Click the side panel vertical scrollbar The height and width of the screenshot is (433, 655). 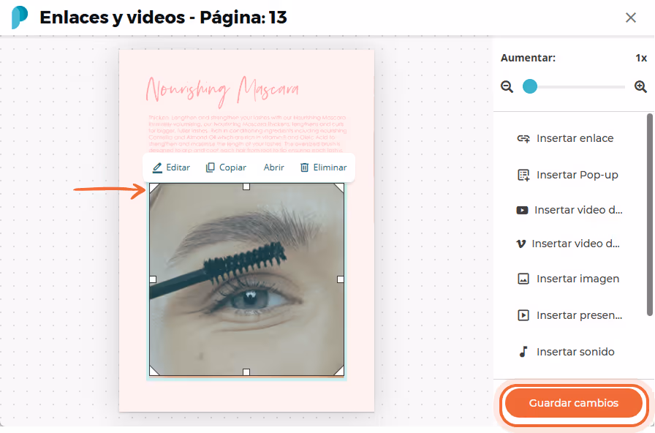(x=650, y=215)
